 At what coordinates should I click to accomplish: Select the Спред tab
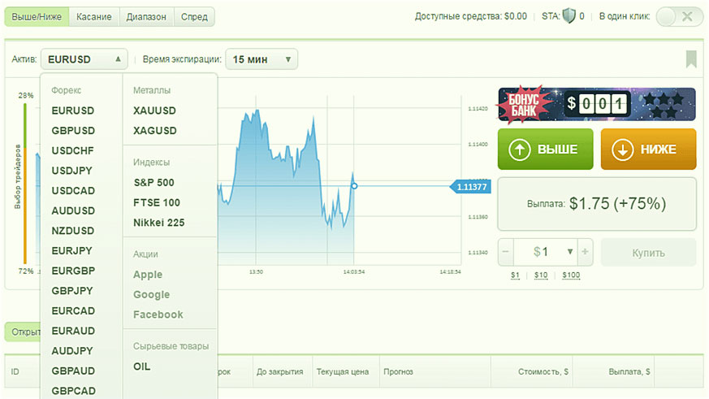(194, 16)
